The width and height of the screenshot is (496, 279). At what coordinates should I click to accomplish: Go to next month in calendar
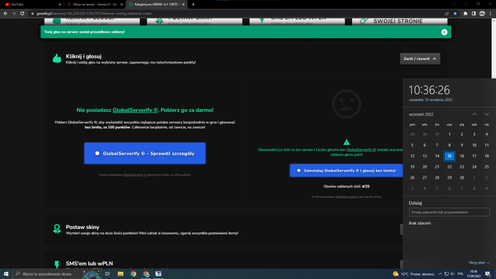pyautogui.click(x=487, y=114)
